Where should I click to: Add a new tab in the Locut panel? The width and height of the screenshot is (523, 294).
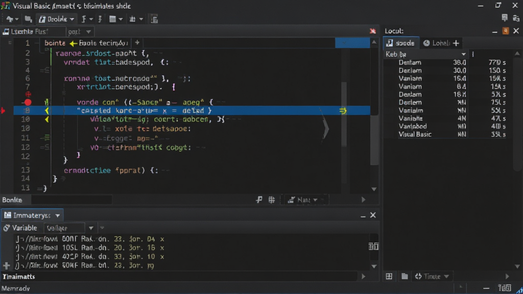pos(456,43)
